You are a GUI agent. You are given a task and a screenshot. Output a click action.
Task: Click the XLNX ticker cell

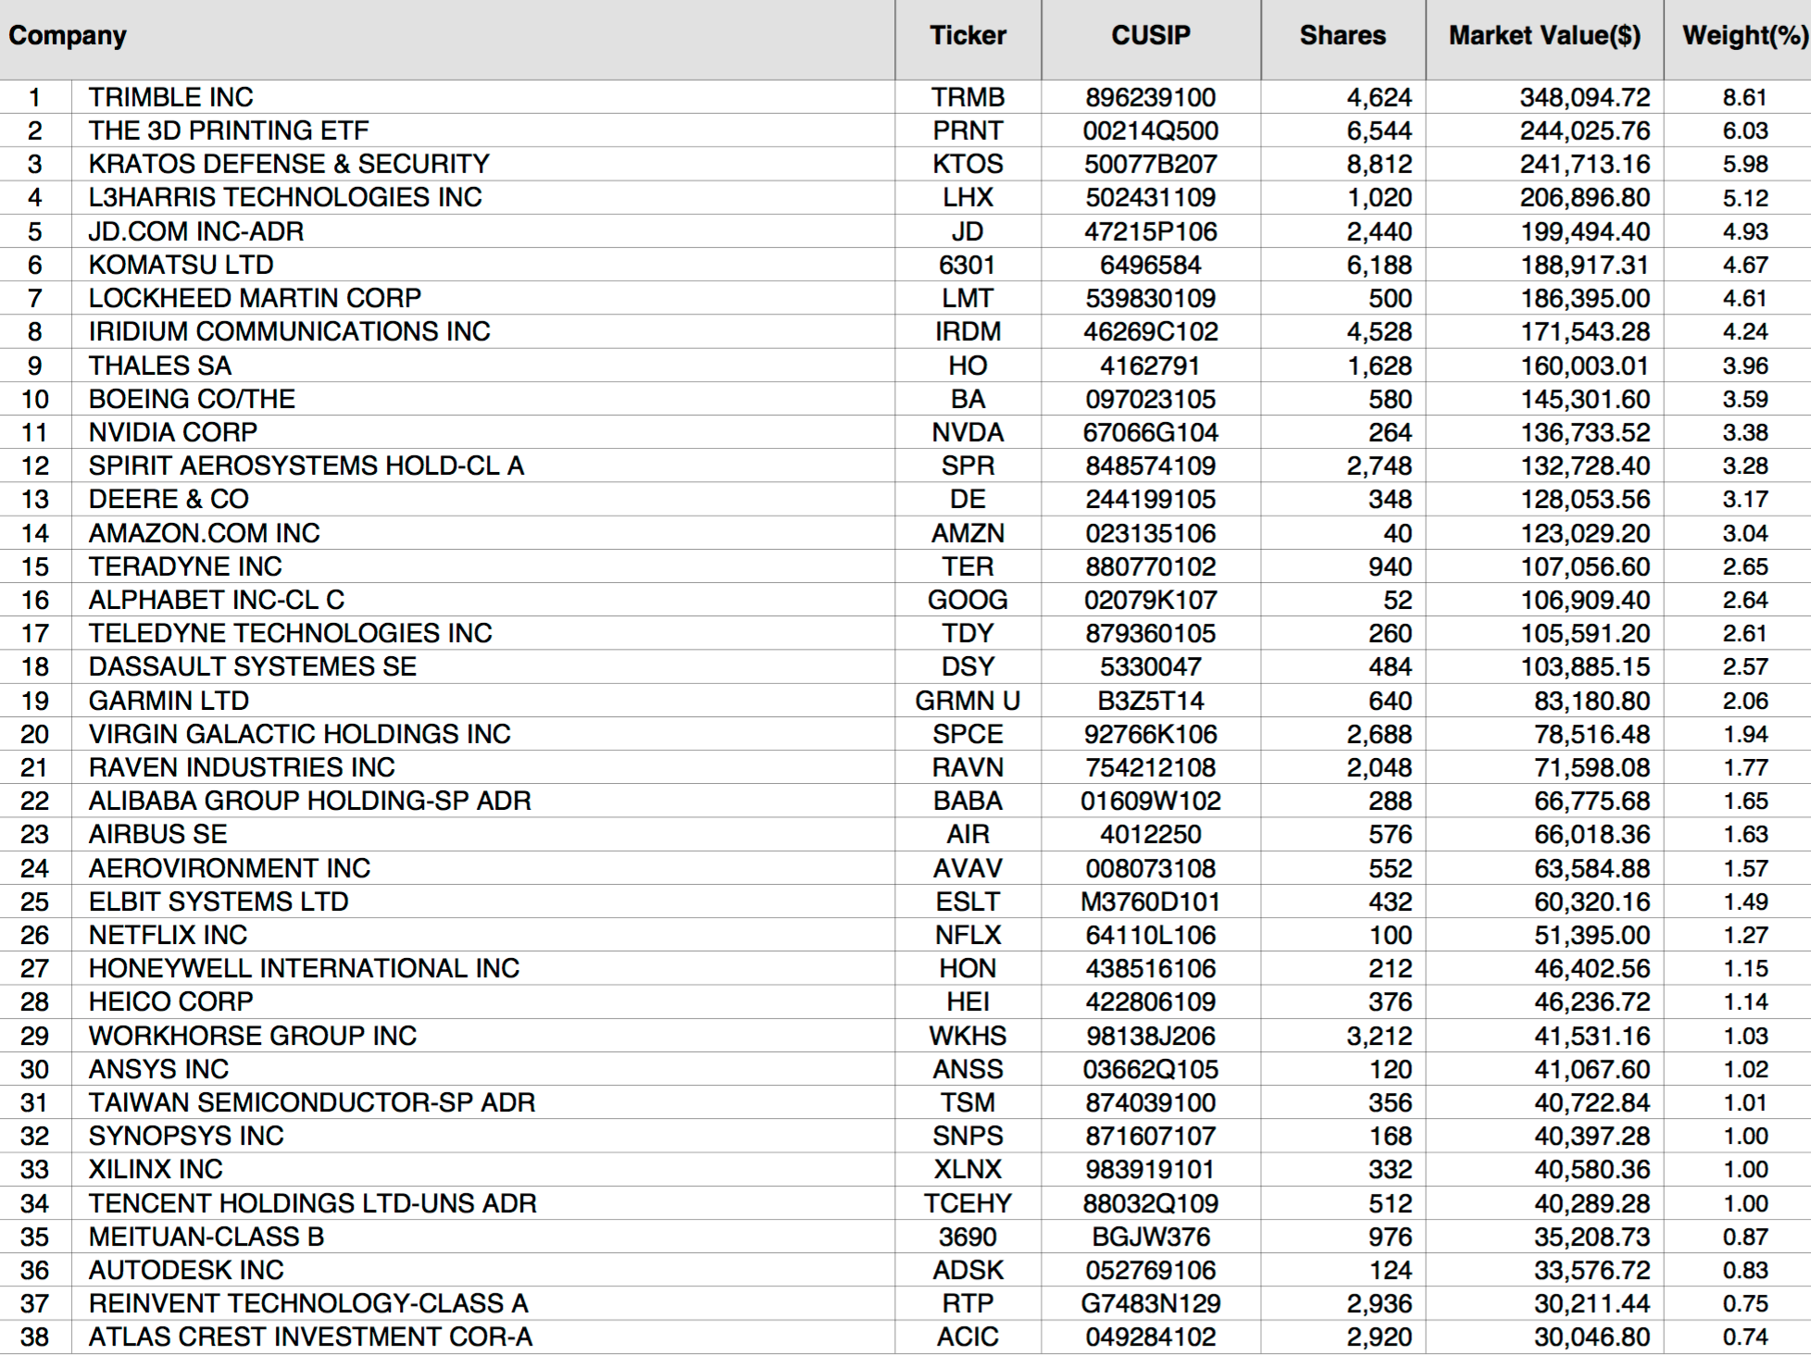click(x=968, y=1169)
